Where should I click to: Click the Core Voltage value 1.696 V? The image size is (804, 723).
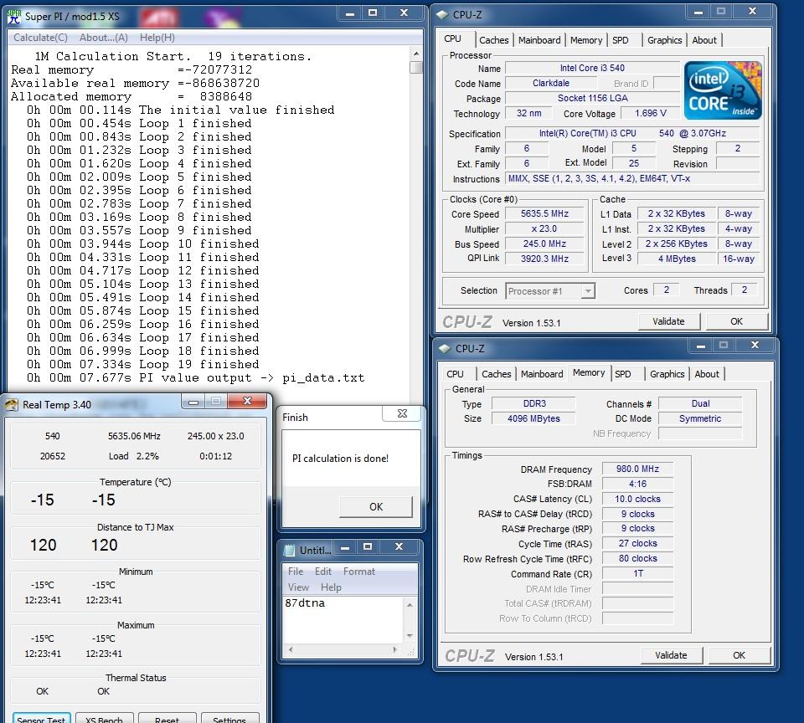650,113
